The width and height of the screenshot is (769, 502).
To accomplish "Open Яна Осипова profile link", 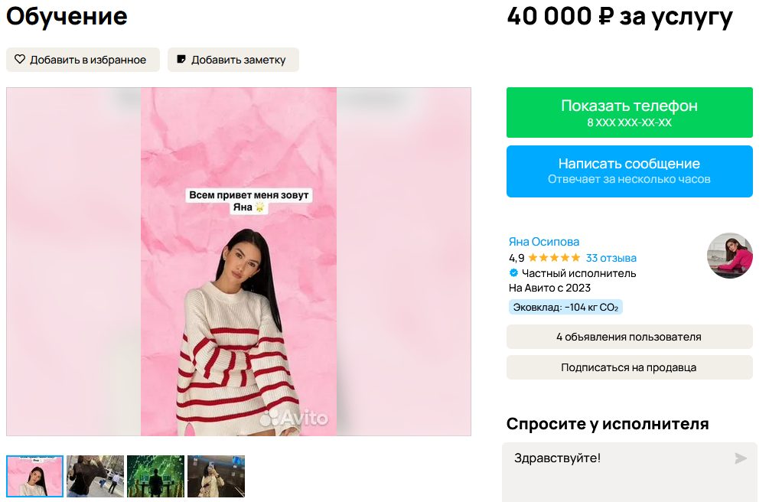I will pyautogui.click(x=544, y=242).
